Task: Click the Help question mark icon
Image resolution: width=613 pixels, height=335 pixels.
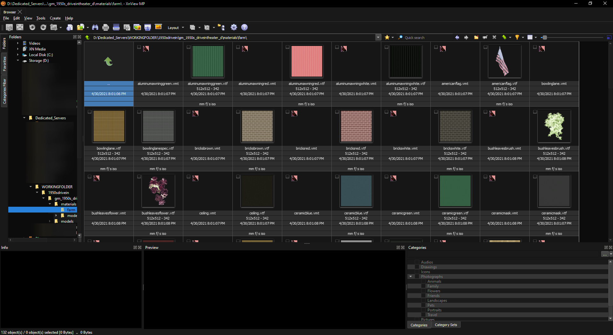Action: point(244,27)
